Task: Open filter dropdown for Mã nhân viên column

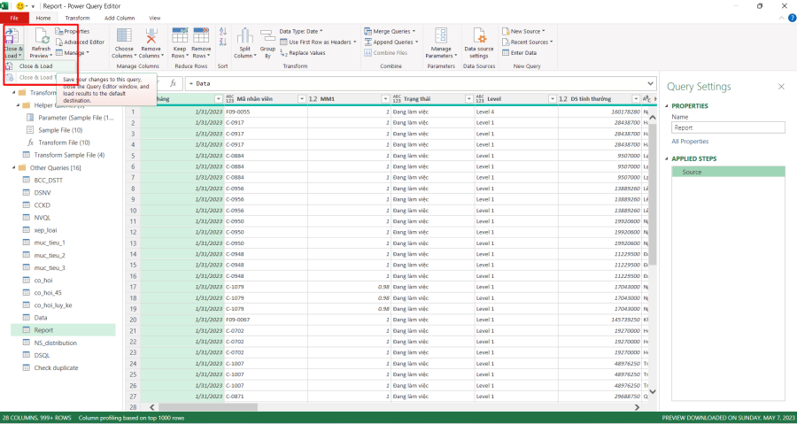Action: click(x=301, y=99)
